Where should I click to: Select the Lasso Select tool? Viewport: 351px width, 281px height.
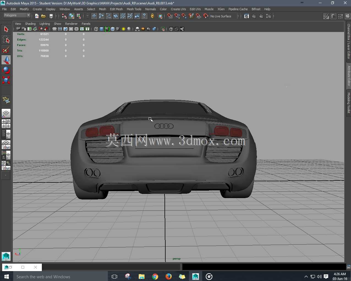[6, 40]
